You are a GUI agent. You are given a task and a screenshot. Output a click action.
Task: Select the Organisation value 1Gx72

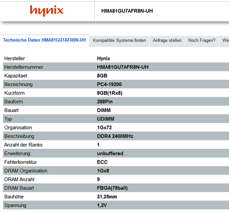pyautogui.click(x=104, y=128)
